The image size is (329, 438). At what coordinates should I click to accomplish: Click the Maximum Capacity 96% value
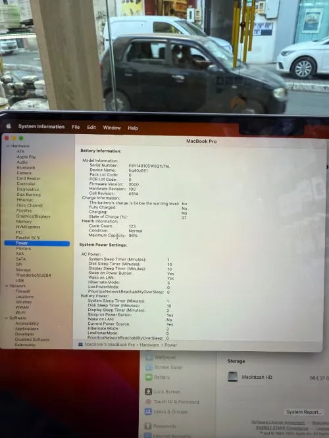coord(133,235)
